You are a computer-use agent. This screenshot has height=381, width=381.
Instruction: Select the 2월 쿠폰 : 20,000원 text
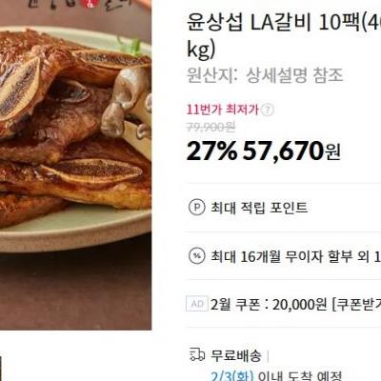(x=269, y=305)
